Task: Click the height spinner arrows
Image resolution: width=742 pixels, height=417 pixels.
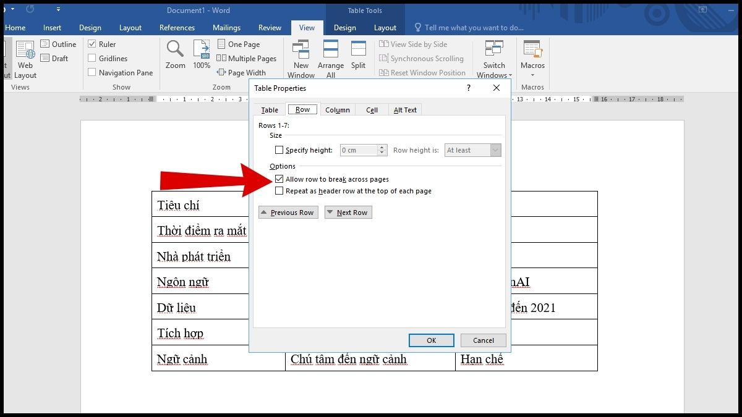Action: coord(382,150)
